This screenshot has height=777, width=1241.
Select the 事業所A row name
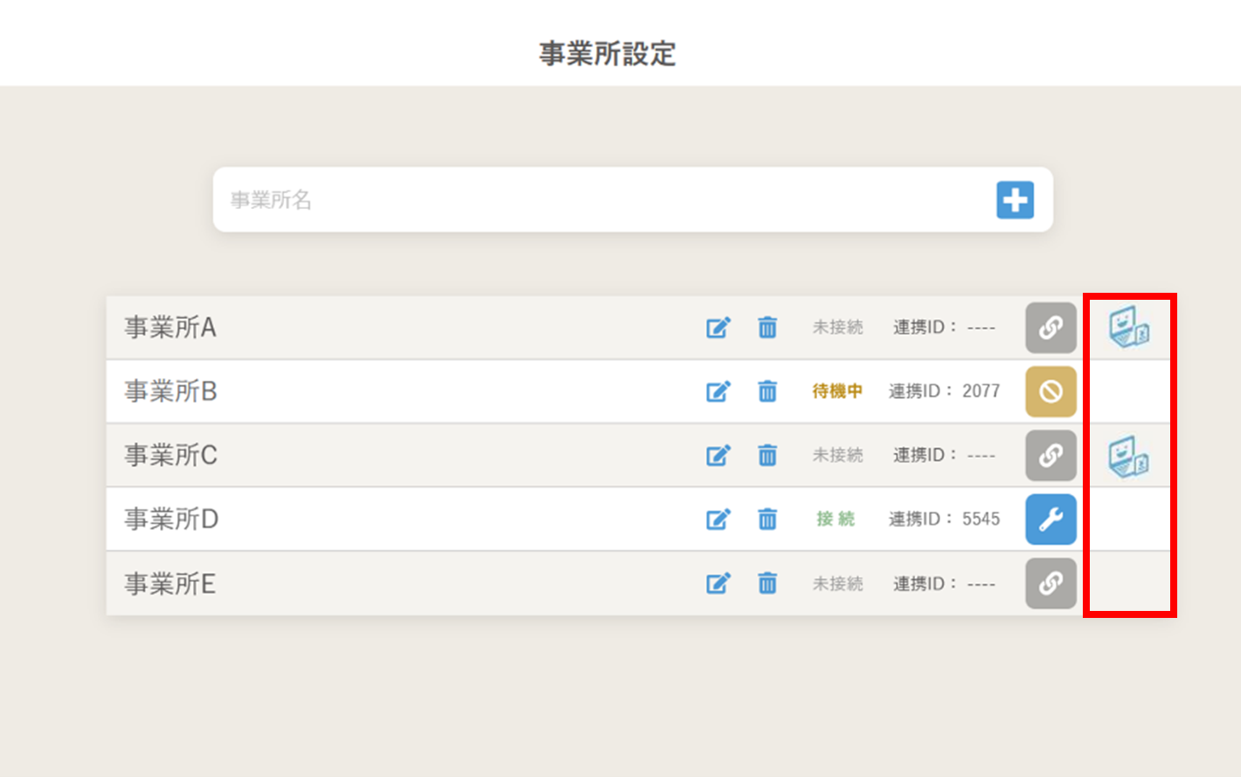tap(170, 327)
